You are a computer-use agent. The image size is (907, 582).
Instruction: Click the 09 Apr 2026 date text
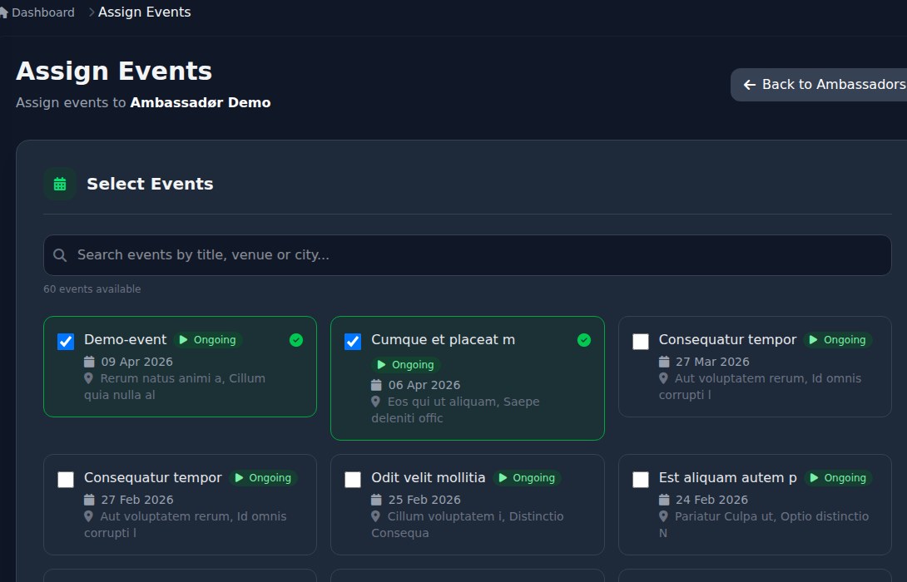tap(137, 362)
